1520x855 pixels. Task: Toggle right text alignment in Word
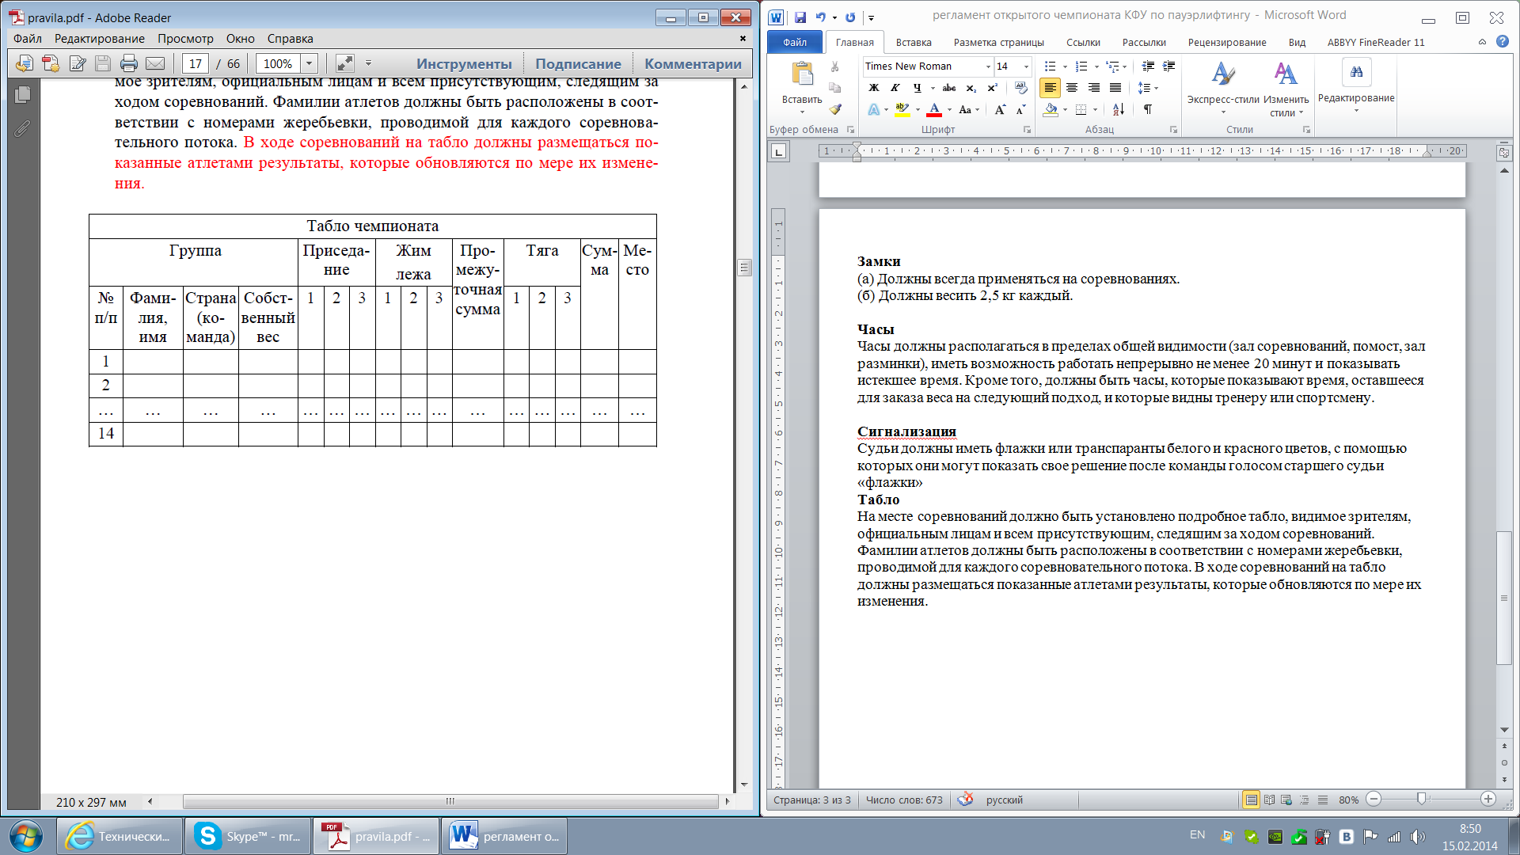pos(1093,88)
